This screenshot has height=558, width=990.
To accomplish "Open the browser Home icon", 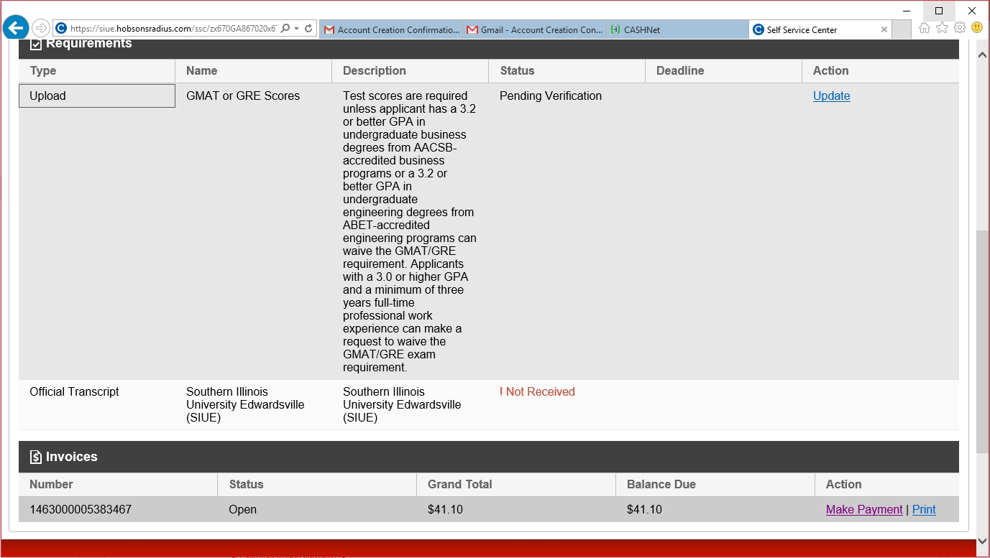I will pyautogui.click(x=925, y=28).
